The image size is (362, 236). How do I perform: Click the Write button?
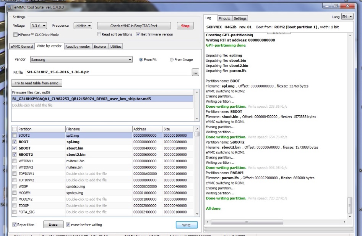(187, 225)
